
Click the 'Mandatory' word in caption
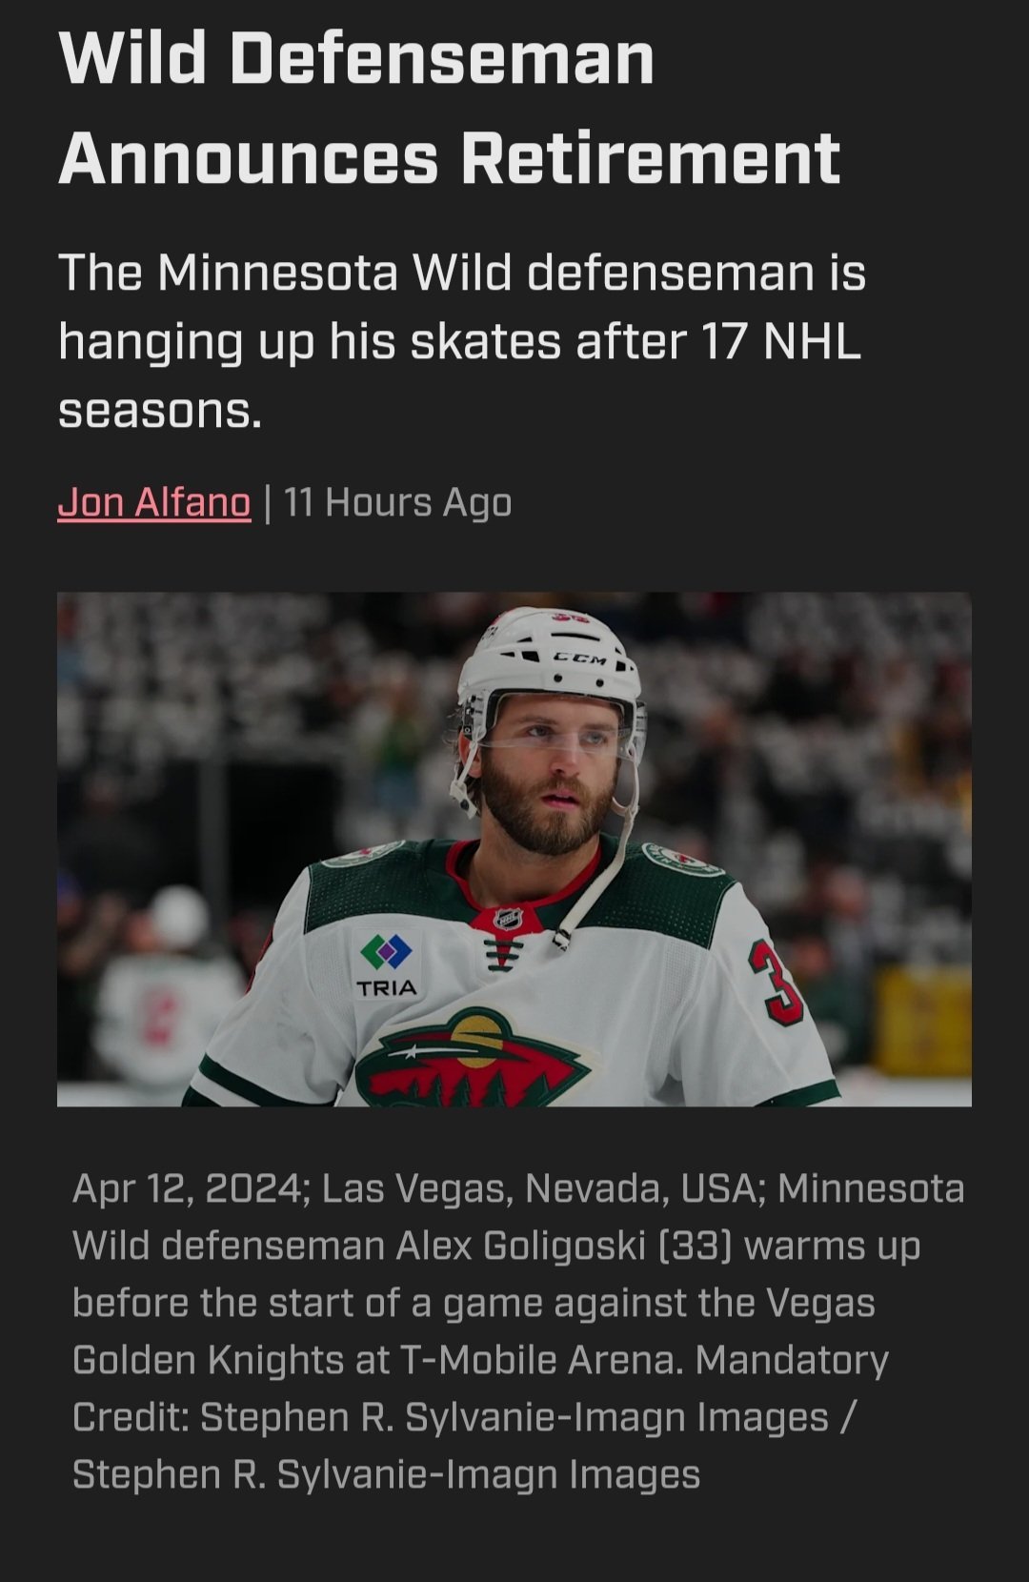(792, 1360)
